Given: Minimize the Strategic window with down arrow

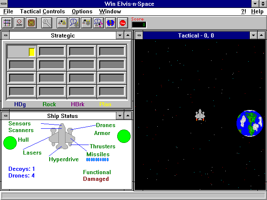Looking at the screenshot, I should coord(120,35).
